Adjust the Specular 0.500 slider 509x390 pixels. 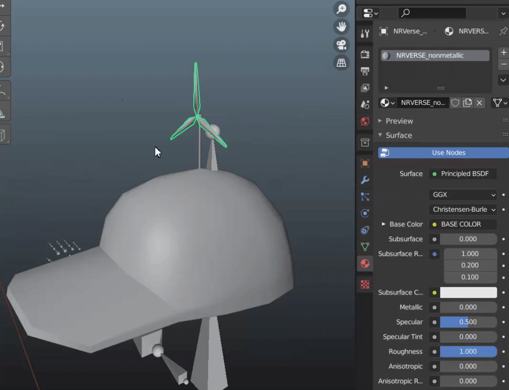(x=468, y=322)
